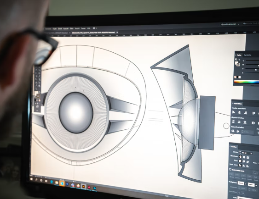The width and height of the screenshot is (259, 199).
Task: Open the Hilfe menu
Action: coord(89,28)
